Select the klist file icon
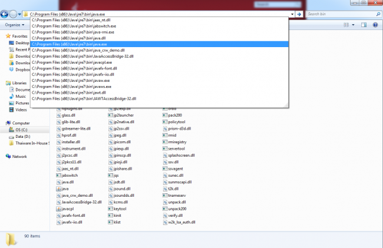383x248 pixels. [x=110, y=222]
